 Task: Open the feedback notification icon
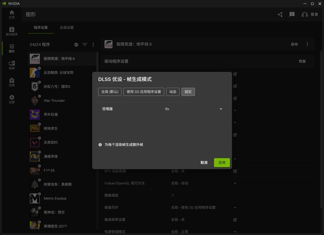[292, 14]
